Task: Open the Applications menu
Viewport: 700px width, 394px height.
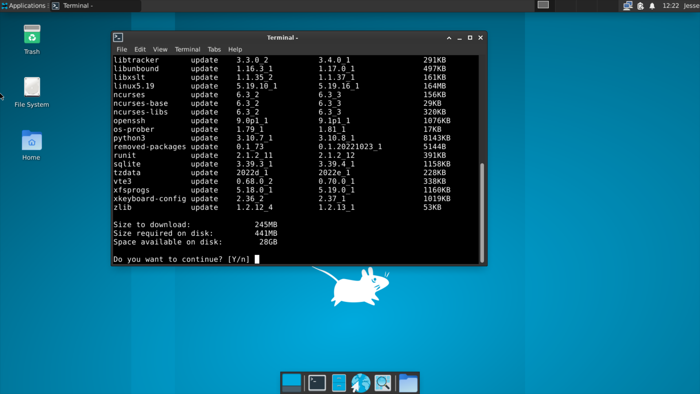Action: [x=24, y=5]
